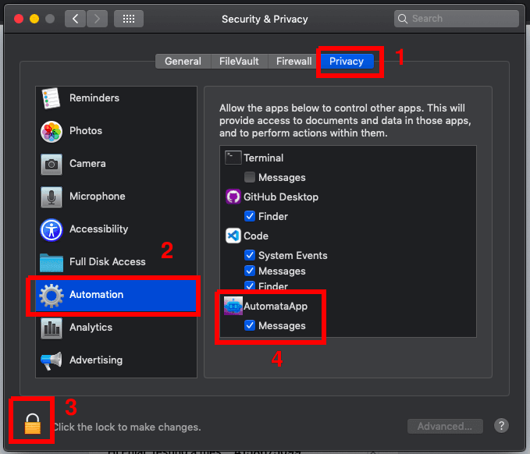
Task: Close the Security & Privacy window
Action: (x=19, y=19)
